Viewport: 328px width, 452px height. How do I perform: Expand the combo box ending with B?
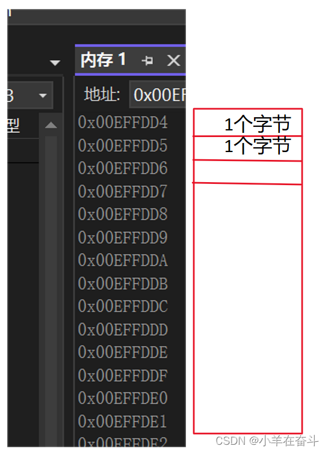[43, 96]
